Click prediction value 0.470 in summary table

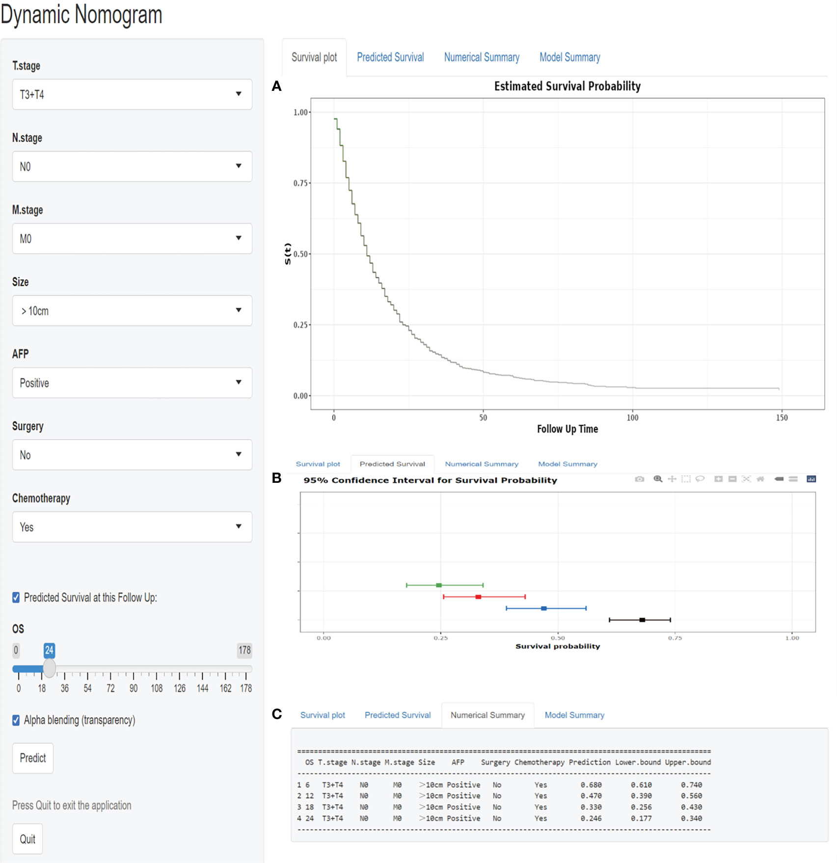click(x=591, y=796)
